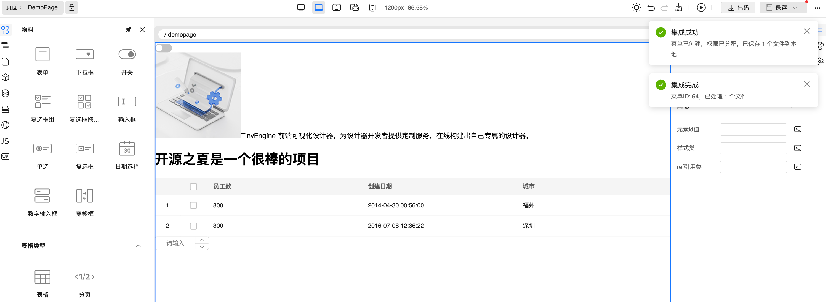Select the 表格 table component
The width and height of the screenshot is (826, 302).
(42, 277)
